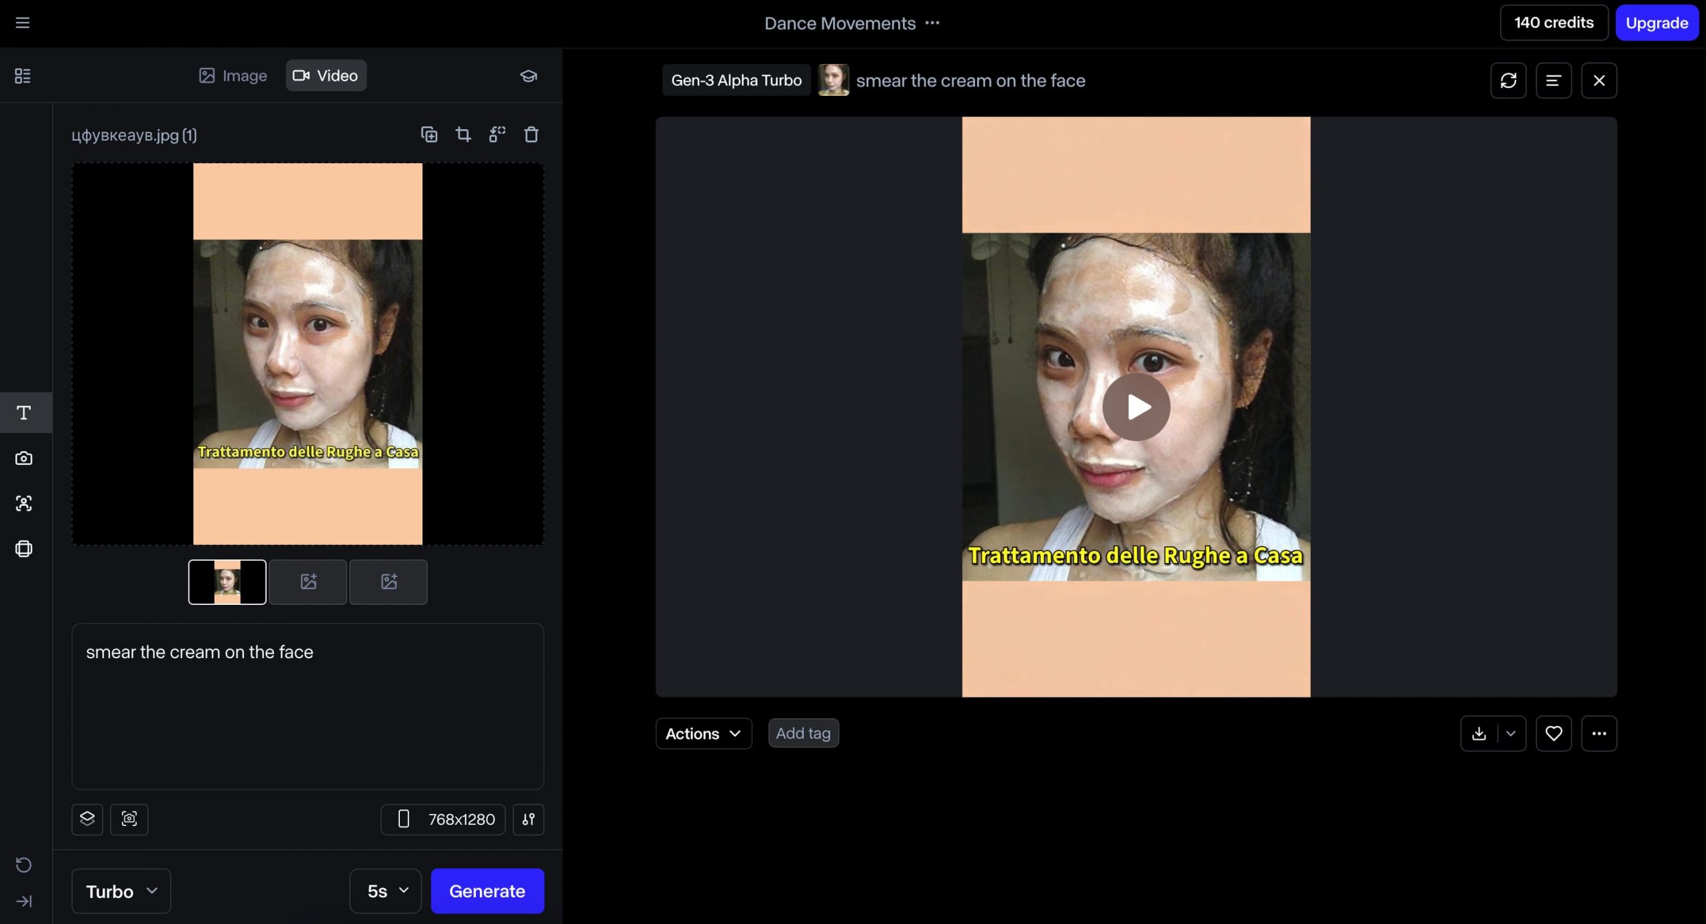Delete the uploaded image
1706x924 pixels.
(531, 135)
